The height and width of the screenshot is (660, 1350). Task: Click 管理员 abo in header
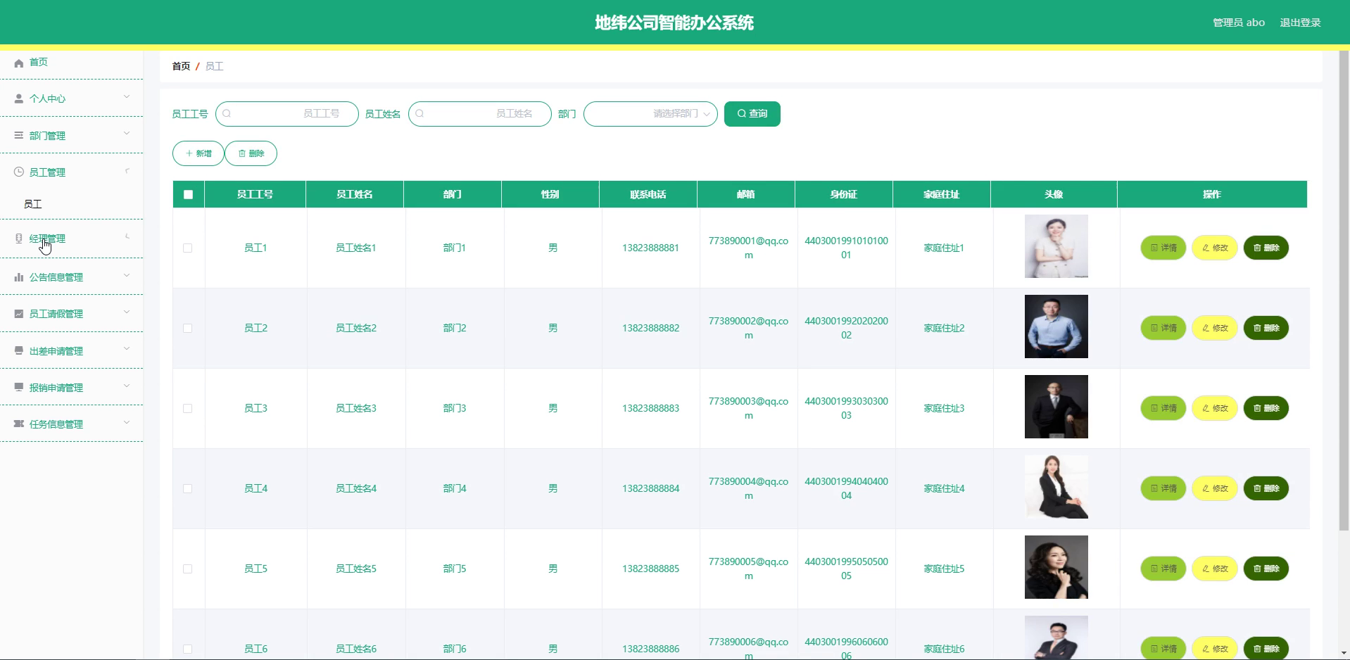click(x=1239, y=23)
